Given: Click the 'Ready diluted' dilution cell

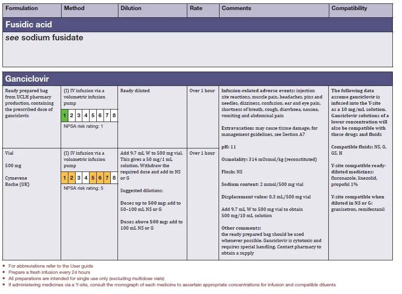Looking at the screenshot, I should tap(135, 90).
